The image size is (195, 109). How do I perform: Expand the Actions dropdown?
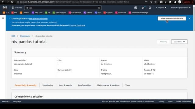(179, 42)
